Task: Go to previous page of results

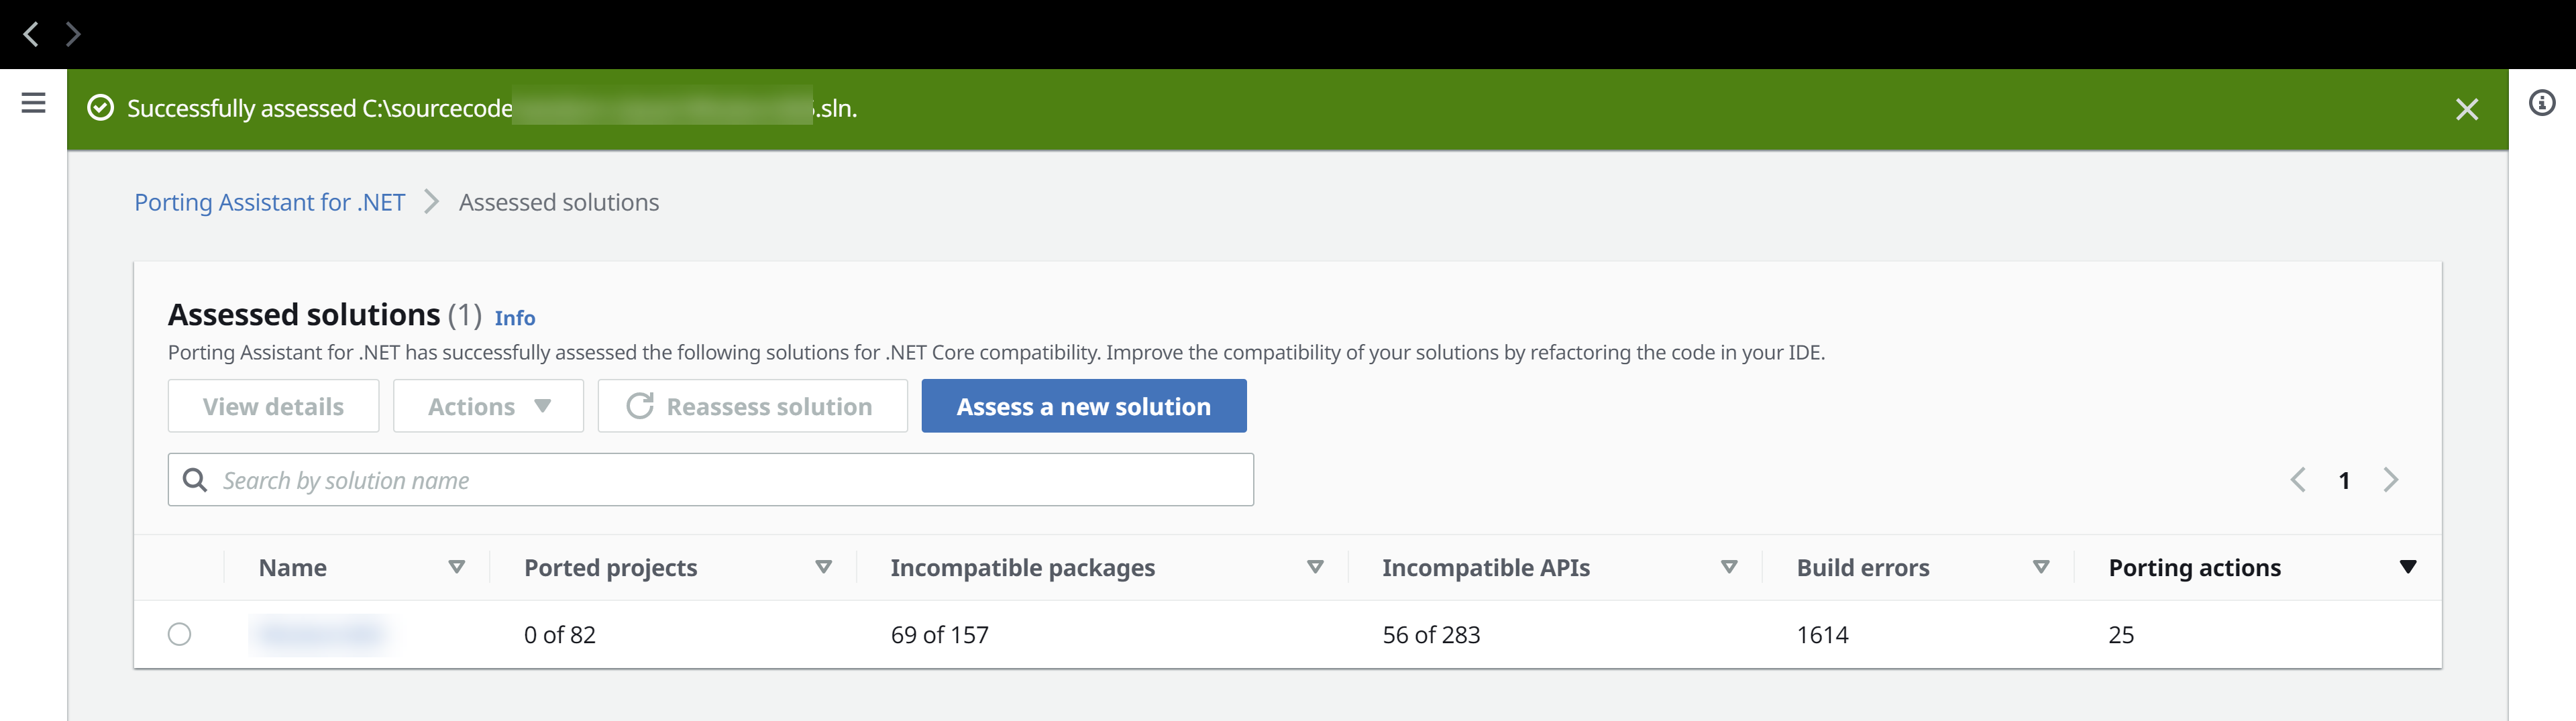Action: [x=2298, y=480]
